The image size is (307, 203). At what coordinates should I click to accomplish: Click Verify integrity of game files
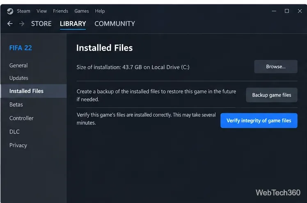coord(259,120)
